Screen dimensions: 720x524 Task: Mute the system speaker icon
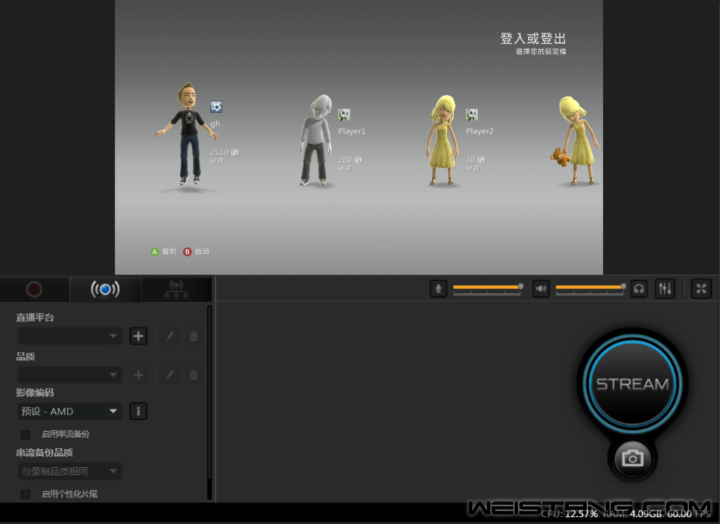click(x=541, y=289)
